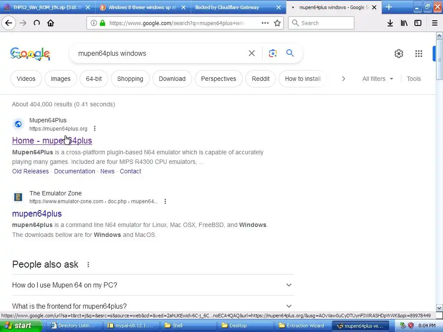443x332 pixels.
Task: Close the mupen64plus windows Google tab
Action: pyautogui.click(x=374, y=7)
